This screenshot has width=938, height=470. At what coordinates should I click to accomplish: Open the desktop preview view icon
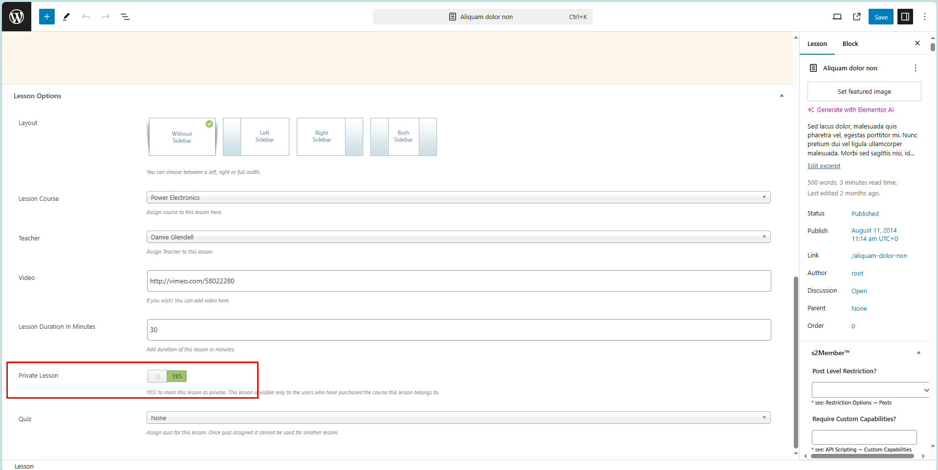click(837, 17)
